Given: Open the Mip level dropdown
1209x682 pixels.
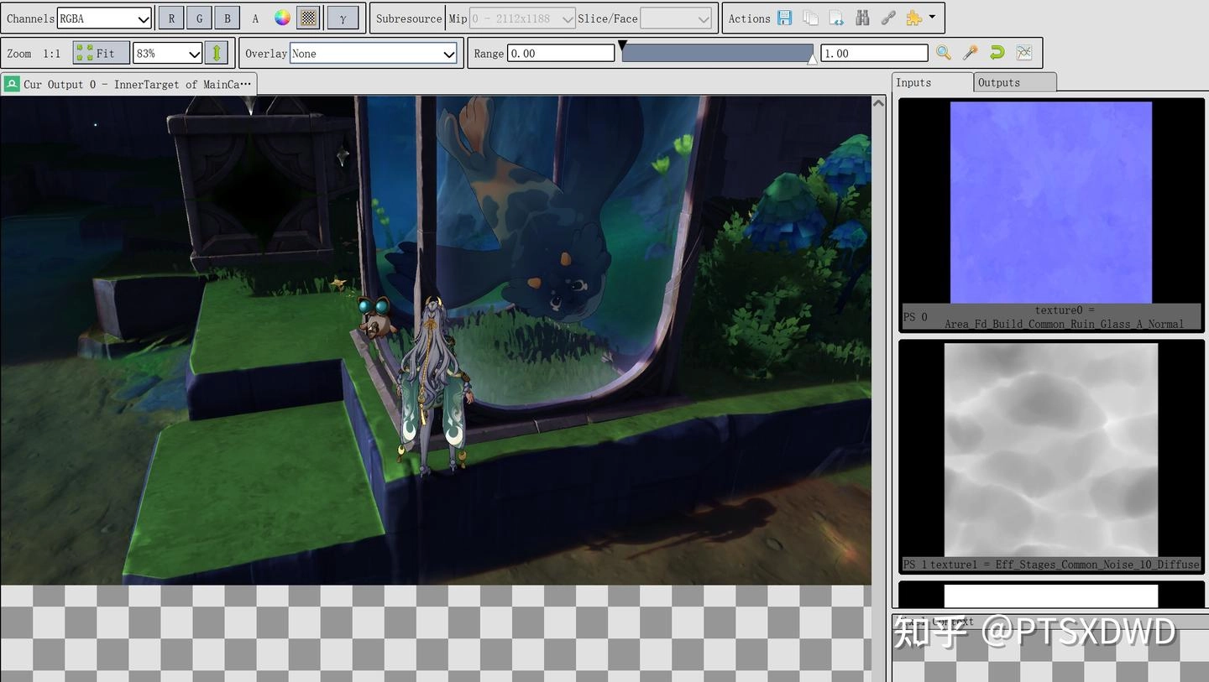Looking at the screenshot, I should pyautogui.click(x=523, y=18).
